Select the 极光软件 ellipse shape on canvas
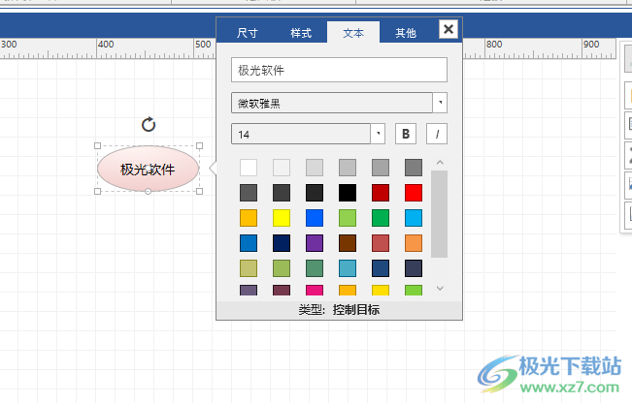The height and width of the screenshot is (403, 632). click(x=148, y=170)
